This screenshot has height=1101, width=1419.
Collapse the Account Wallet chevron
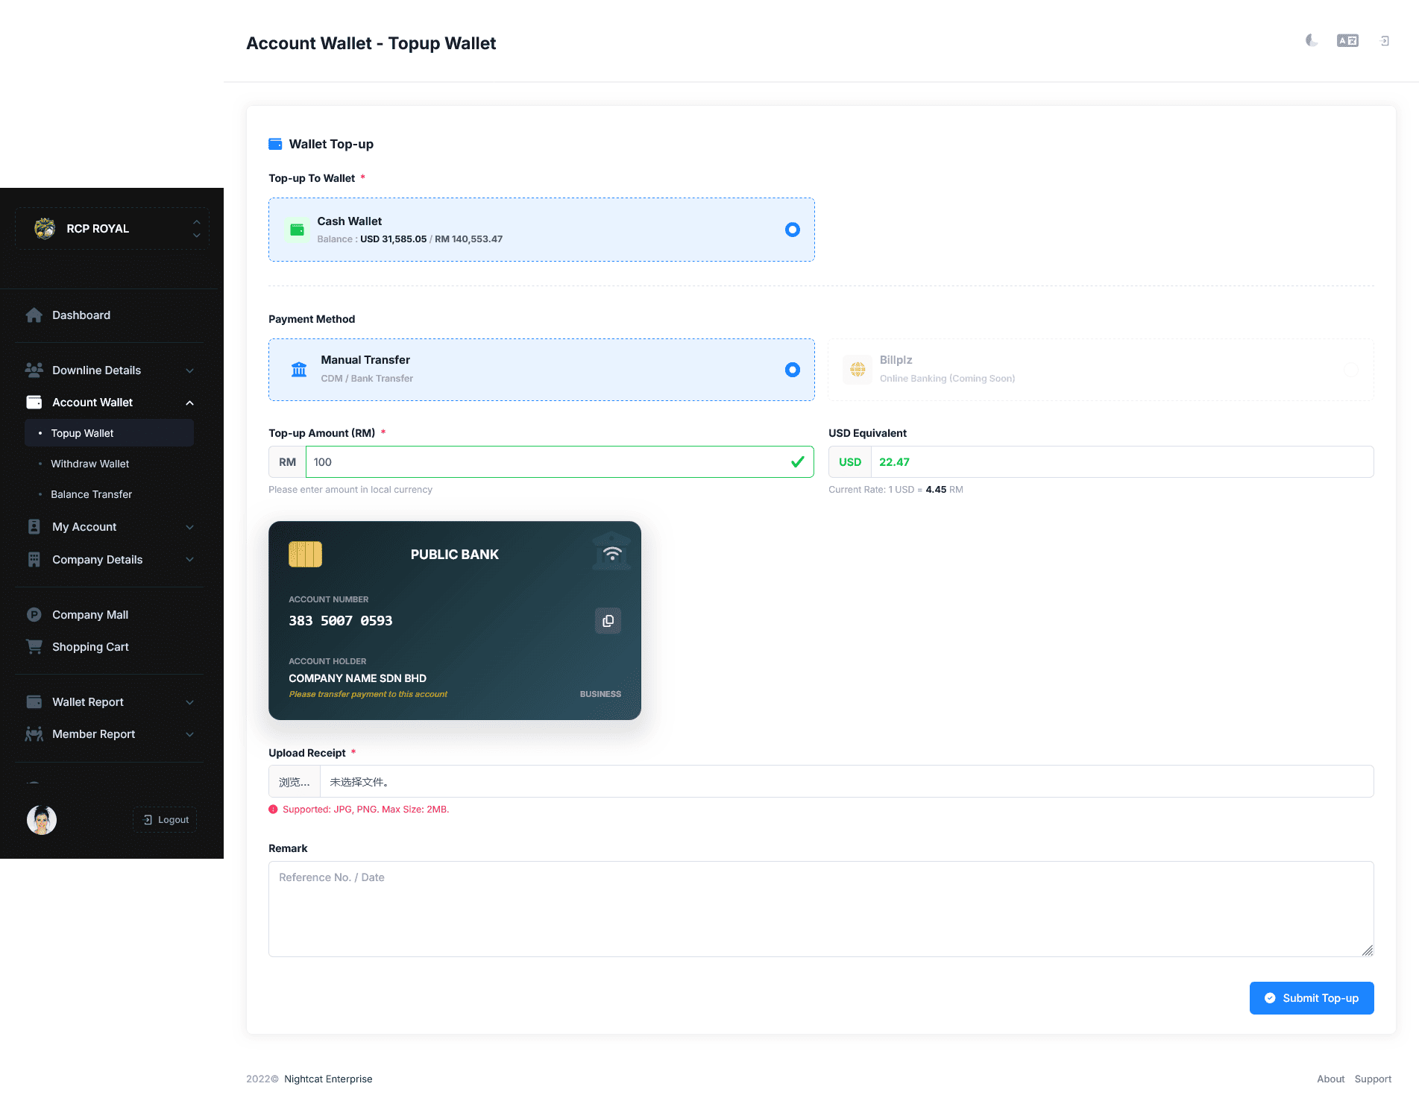tap(189, 403)
